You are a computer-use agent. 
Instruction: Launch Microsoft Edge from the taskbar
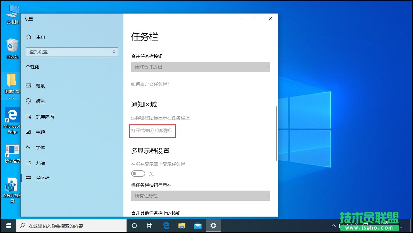[166, 226]
